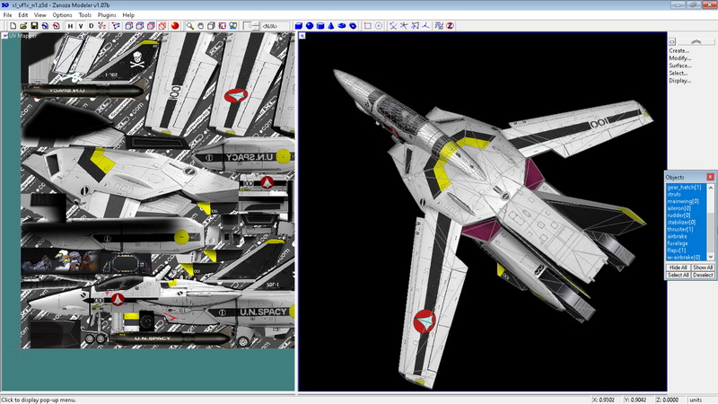Save the model using the floppy disk icon

34,26
